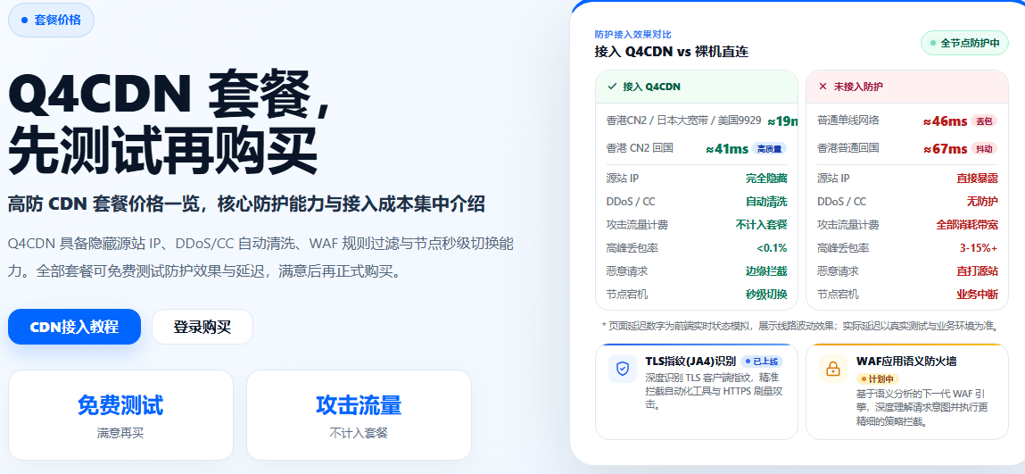Screen dimensions: 1025x474
Task: Click the 全部消耗带宽 value
Action: tap(967, 224)
